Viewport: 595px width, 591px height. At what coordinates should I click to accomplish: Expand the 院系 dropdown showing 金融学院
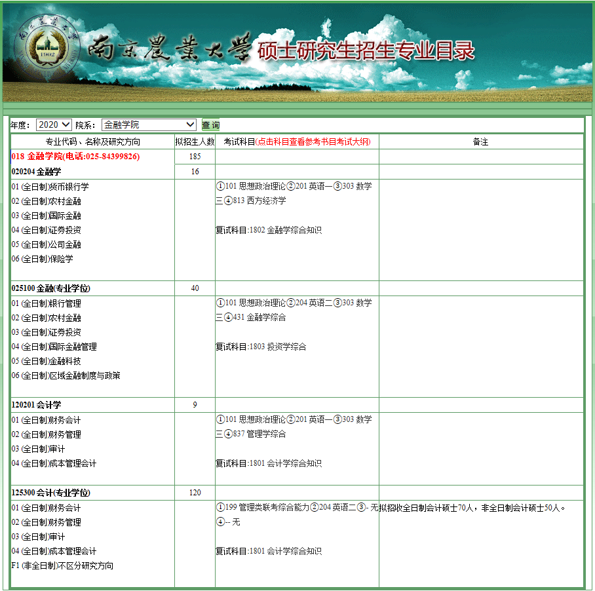pyautogui.click(x=149, y=124)
